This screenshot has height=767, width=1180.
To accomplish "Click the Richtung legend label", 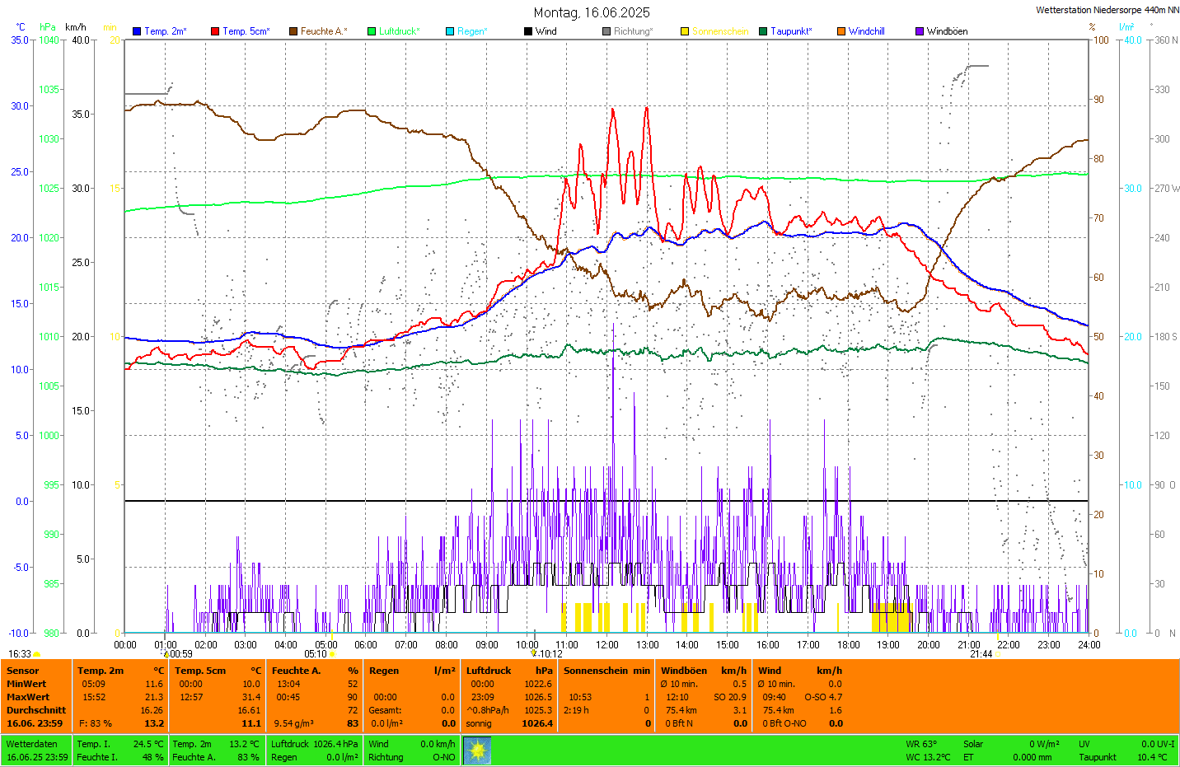I will click(632, 31).
